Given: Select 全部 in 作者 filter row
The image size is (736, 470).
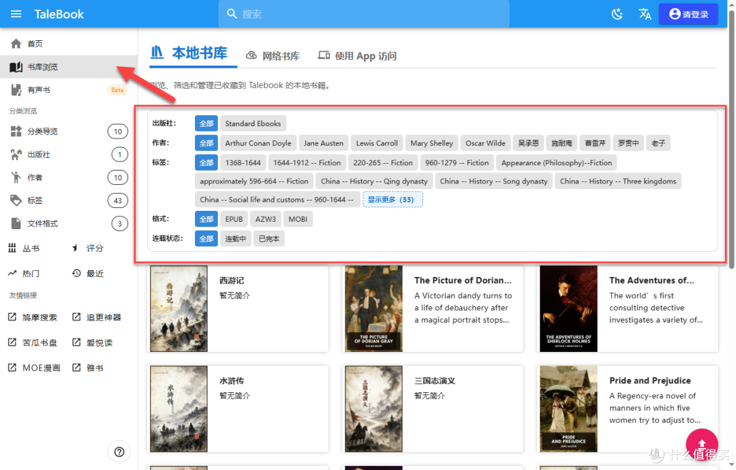Looking at the screenshot, I should click(x=206, y=143).
